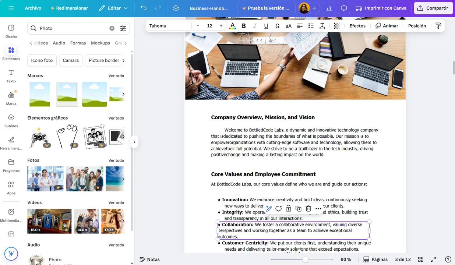Open more options for selected element
The height and width of the screenshot is (265, 455).
pos(318,209)
